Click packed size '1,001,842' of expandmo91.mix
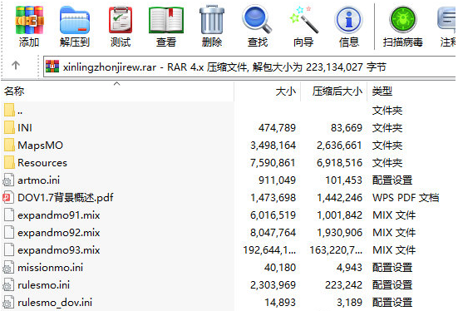Image resolution: width=458 pixels, height=311 pixels. [x=339, y=215]
